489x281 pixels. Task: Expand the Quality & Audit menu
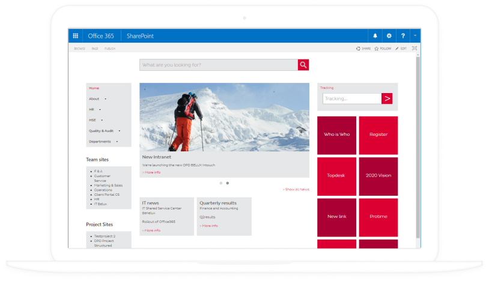point(120,131)
